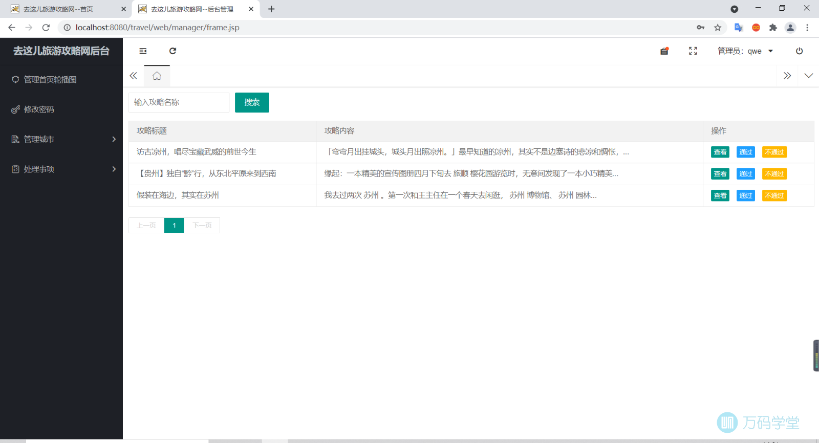The width and height of the screenshot is (819, 443).
Task: Go forward in browser history
Action: click(29, 28)
